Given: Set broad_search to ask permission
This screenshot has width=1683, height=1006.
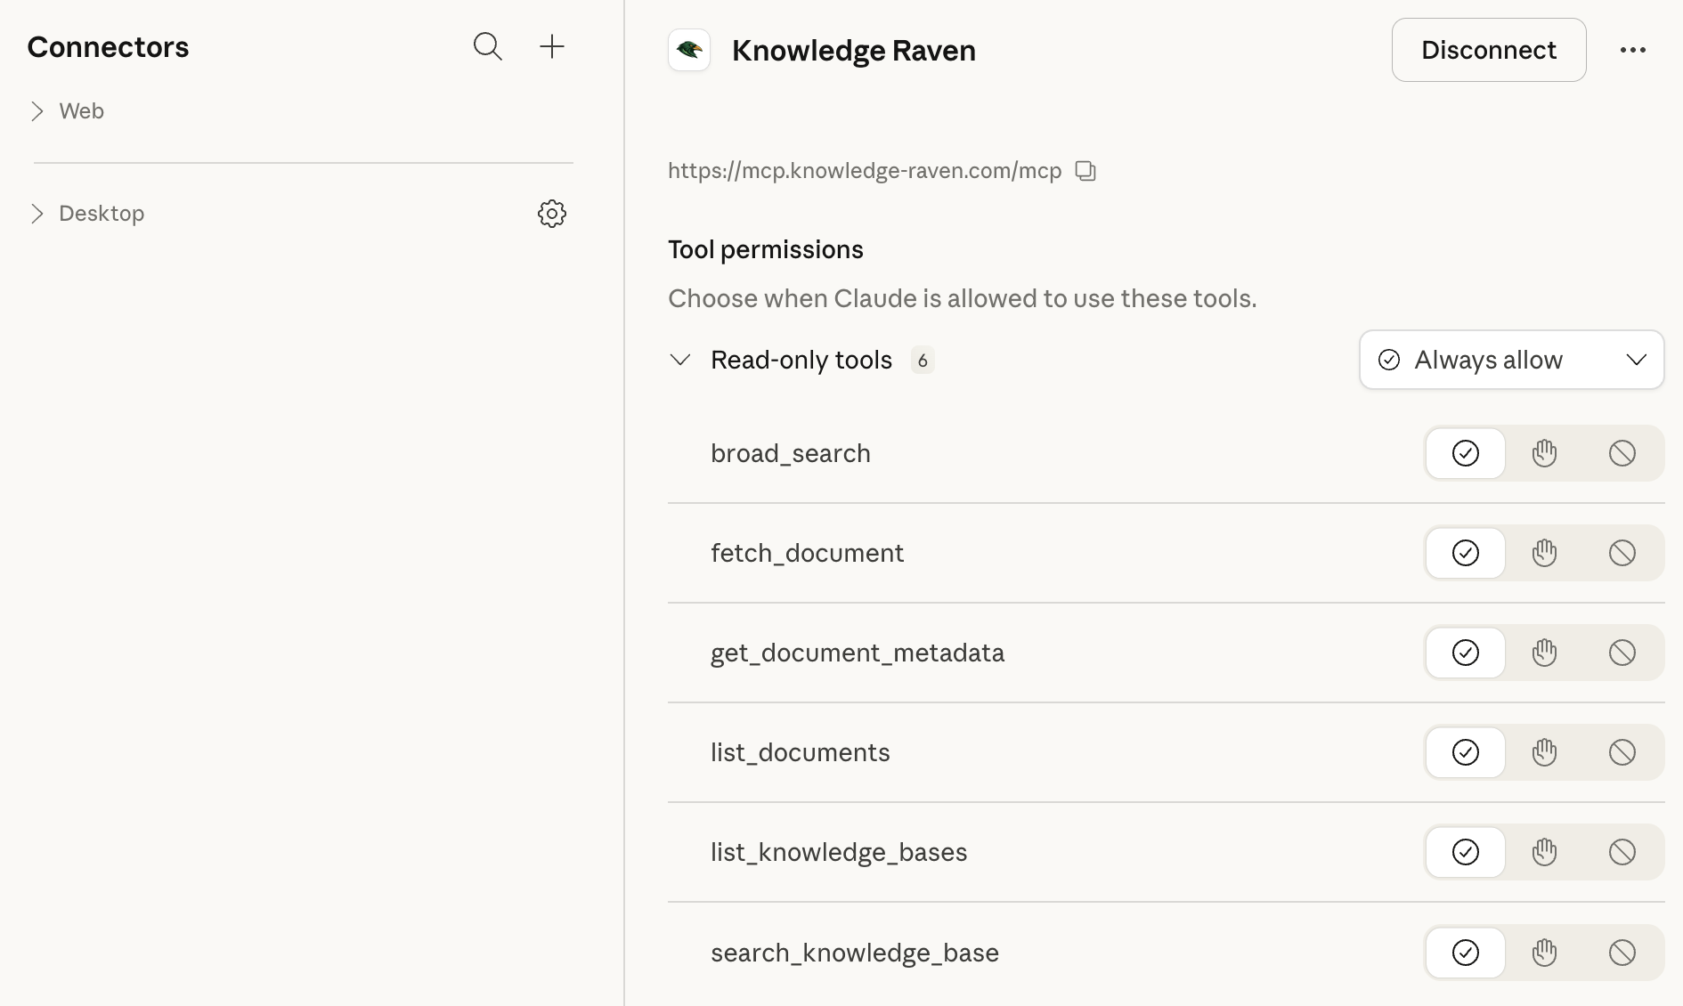Looking at the screenshot, I should [1544, 453].
